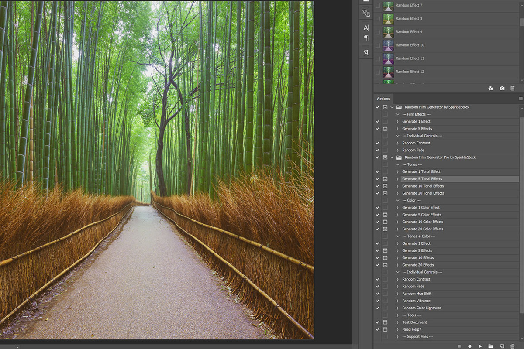Toggle dialog for Generate 5 Tonal Effects
Viewport: 524px width, 349px height.
point(385,179)
